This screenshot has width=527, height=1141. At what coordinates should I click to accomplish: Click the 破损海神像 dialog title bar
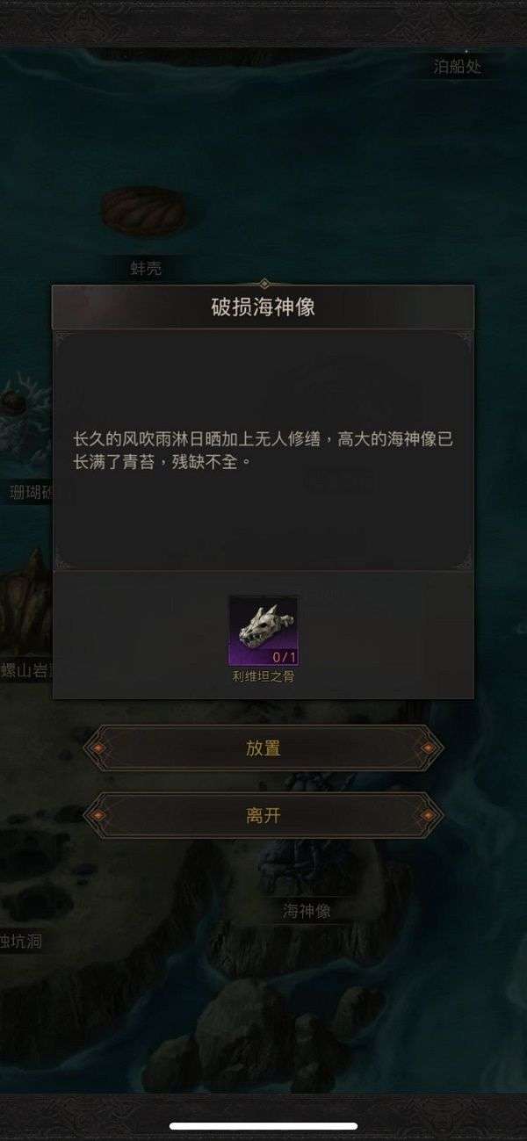click(x=263, y=307)
